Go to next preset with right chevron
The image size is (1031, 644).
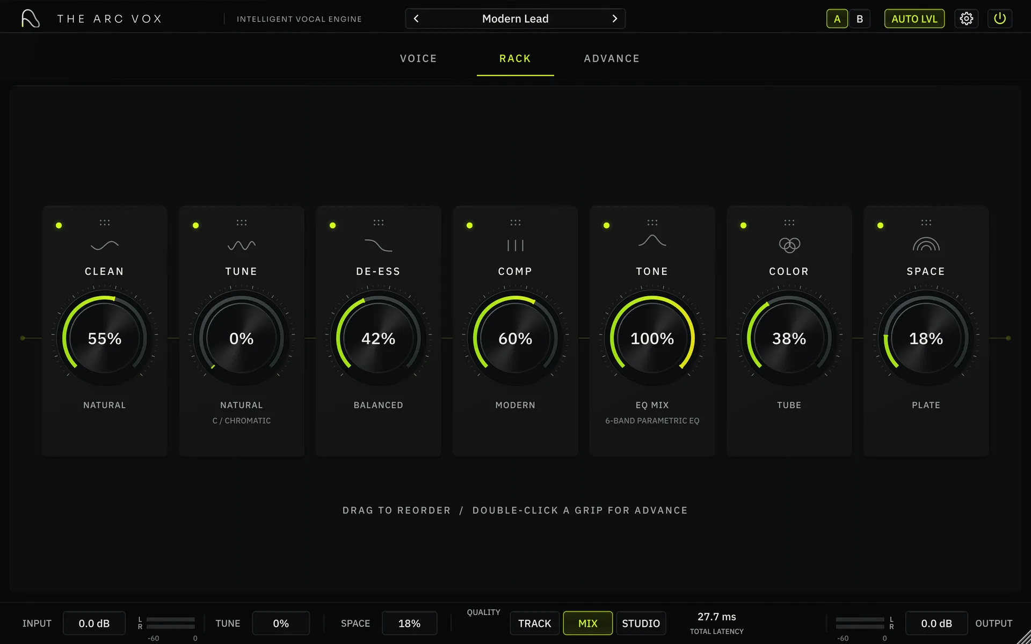(x=615, y=19)
